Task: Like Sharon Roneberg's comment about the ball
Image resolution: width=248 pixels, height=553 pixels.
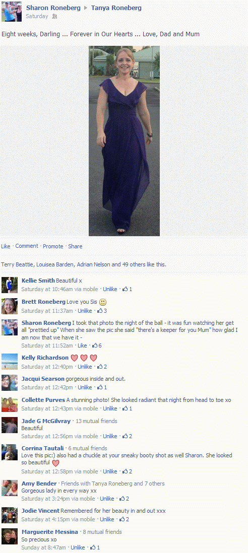Action: click(x=82, y=345)
